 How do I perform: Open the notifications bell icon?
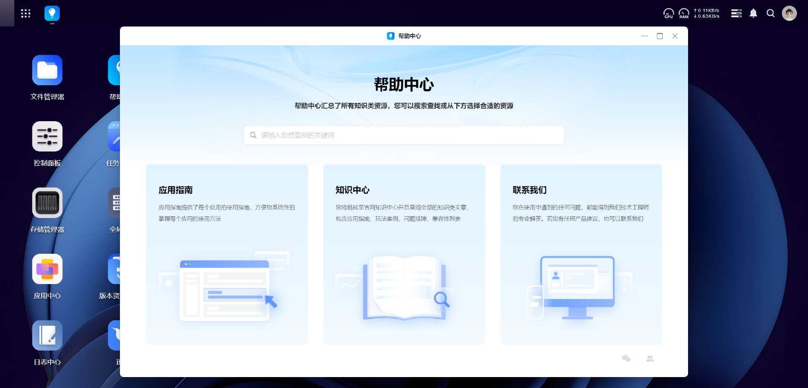(753, 13)
